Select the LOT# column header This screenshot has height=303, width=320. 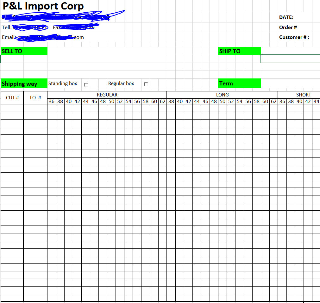[x=35, y=98]
